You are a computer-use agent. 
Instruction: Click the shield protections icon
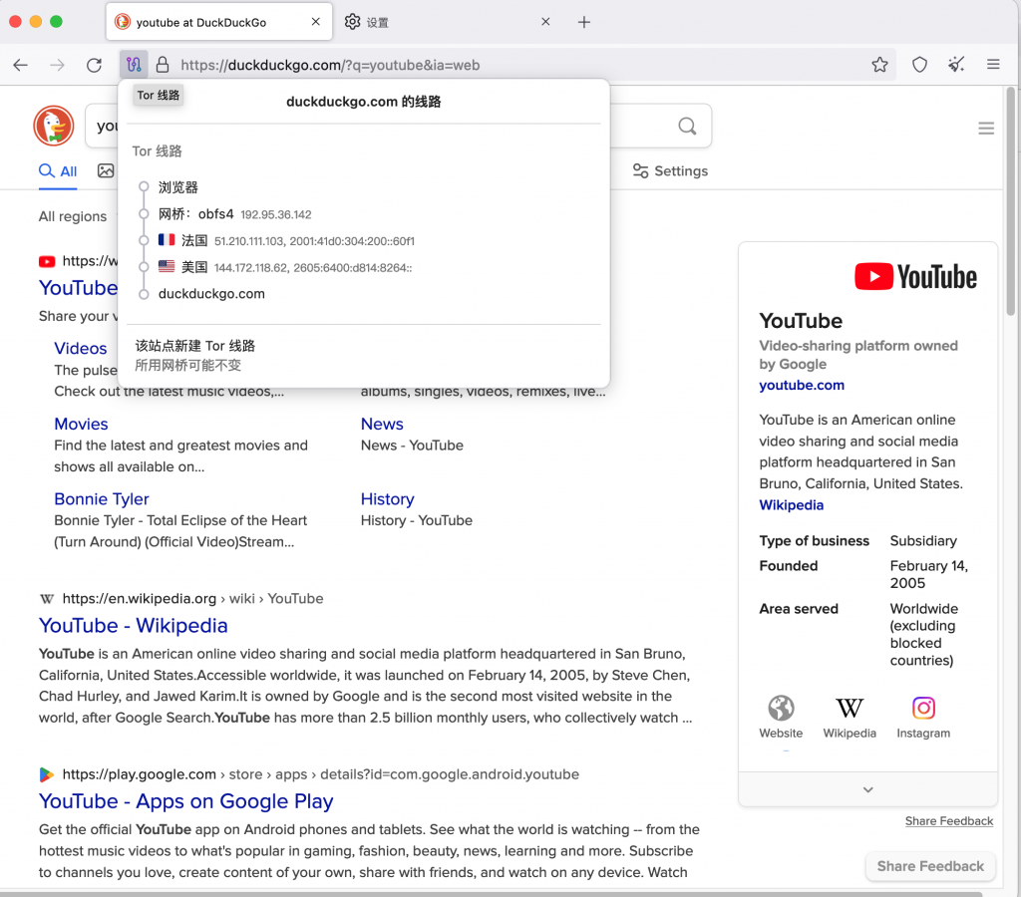click(x=918, y=64)
